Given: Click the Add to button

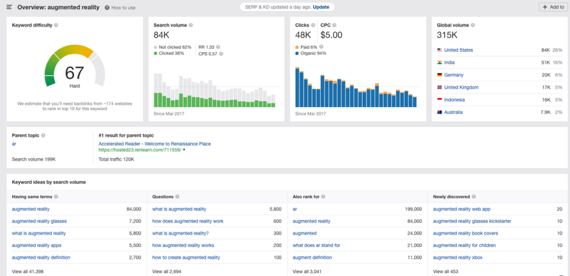Looking at the screenshot, I should [553, 7].
